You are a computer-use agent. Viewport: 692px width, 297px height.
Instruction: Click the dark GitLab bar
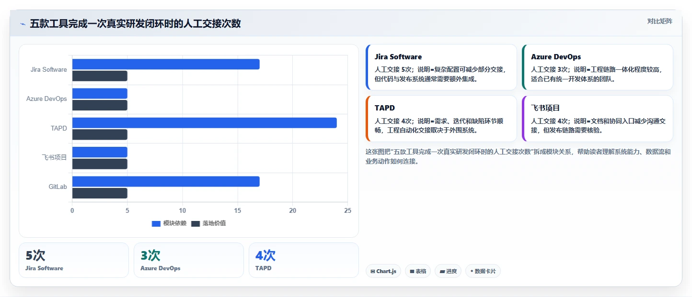click(x=100, y=193)
